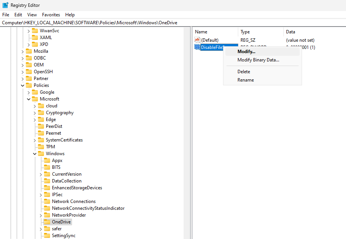Select the DisableFileSync value name

click(x=212, y=47)
